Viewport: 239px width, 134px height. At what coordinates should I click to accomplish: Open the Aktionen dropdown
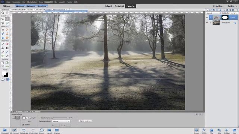click(x=31, y=6)
